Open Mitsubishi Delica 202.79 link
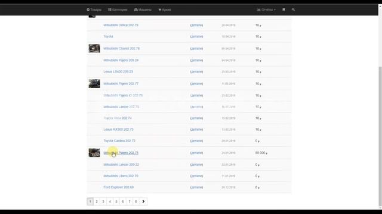Image resolution: width=382 pixels, height=214 pixels. [x=121, y=25]
